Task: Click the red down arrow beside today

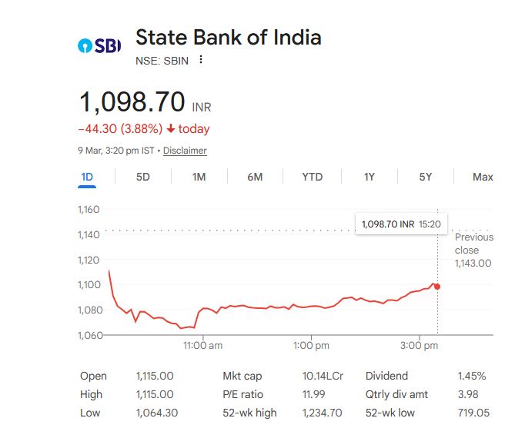Action: click(170, 129)
